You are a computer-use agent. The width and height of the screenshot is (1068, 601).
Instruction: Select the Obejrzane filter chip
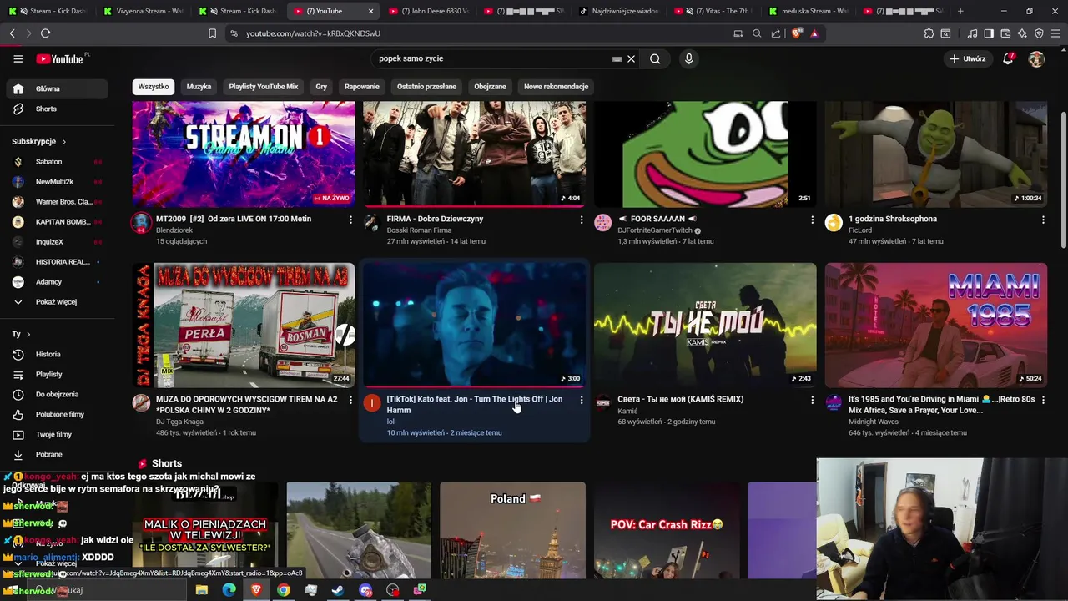click(491, 87)
